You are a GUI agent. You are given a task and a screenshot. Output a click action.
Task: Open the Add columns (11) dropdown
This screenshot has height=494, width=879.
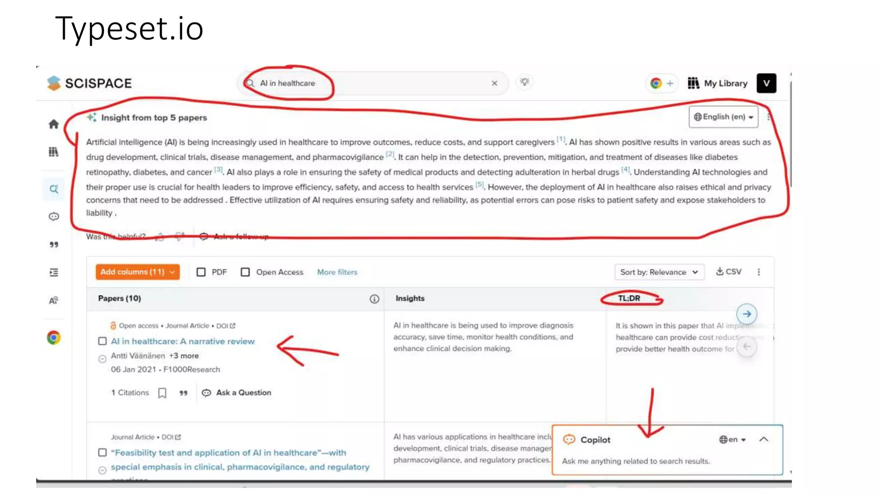coord(137,272)
